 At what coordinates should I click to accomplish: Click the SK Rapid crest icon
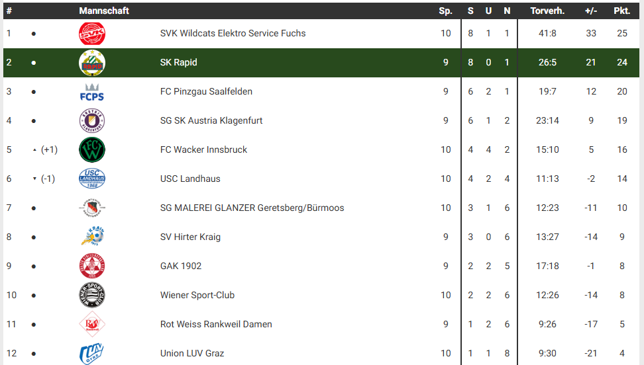point(91,62)
